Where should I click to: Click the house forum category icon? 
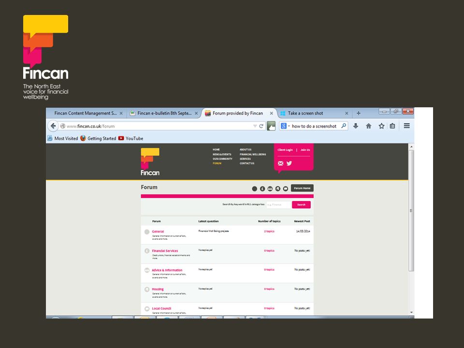pos(277,188)
